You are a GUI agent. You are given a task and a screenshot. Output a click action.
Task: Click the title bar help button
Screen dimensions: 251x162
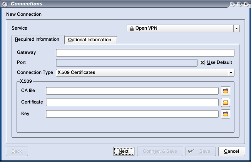(233, 4)
